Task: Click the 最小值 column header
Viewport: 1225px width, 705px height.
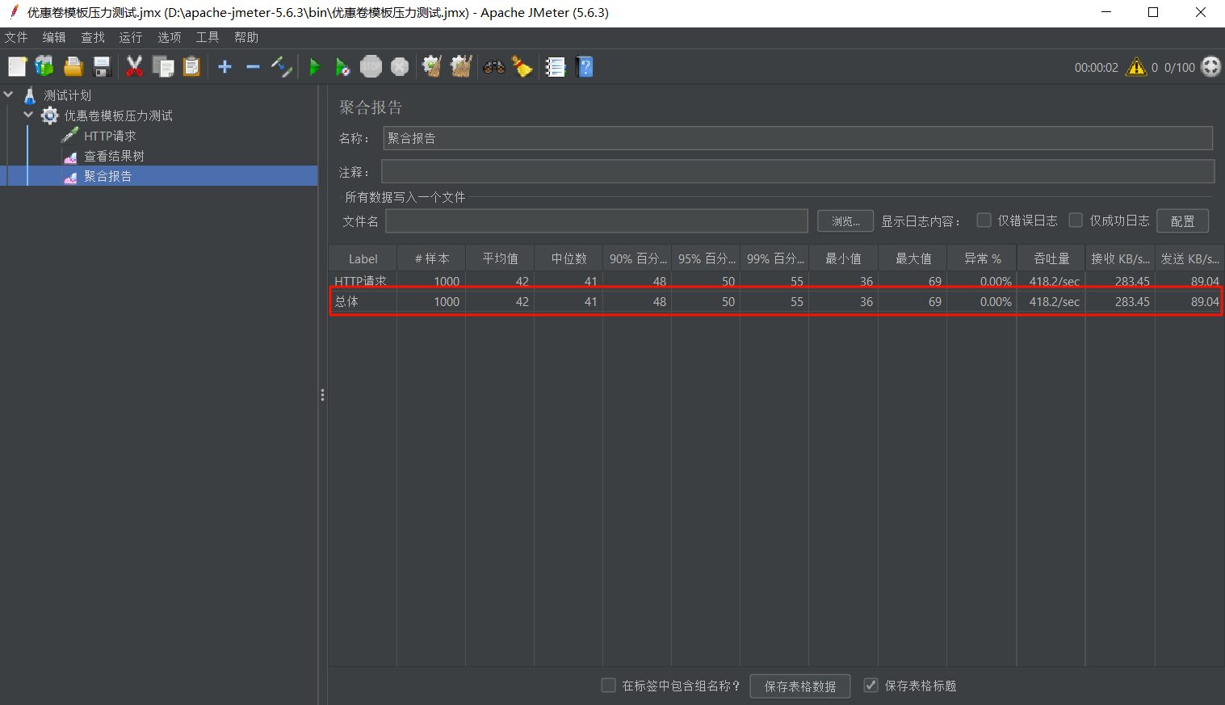Action: tap(843, 258)
